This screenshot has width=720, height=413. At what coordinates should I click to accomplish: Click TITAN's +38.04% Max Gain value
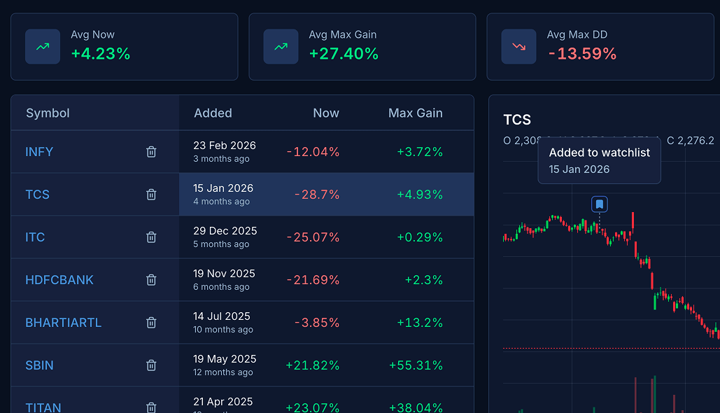pyautogui.click(x=416, y=407)
